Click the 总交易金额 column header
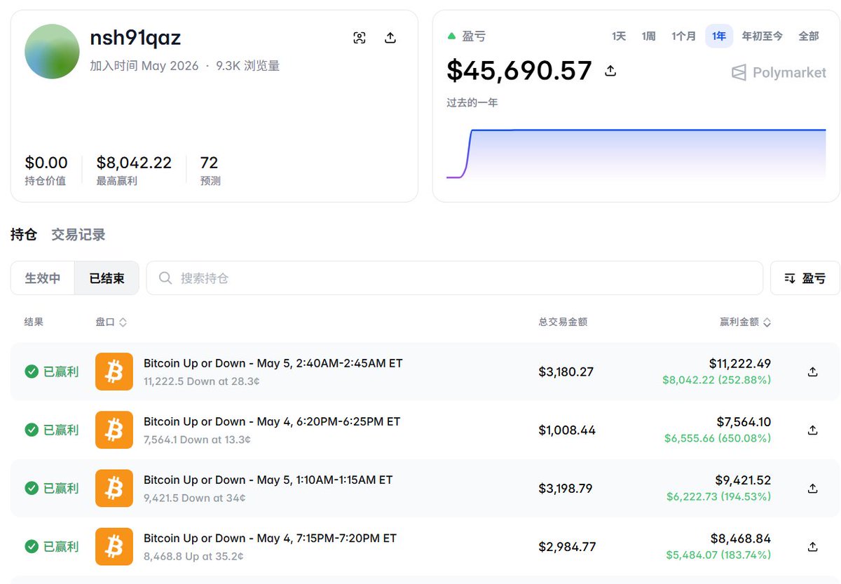 pyautogui.click(x=563, y=322)
